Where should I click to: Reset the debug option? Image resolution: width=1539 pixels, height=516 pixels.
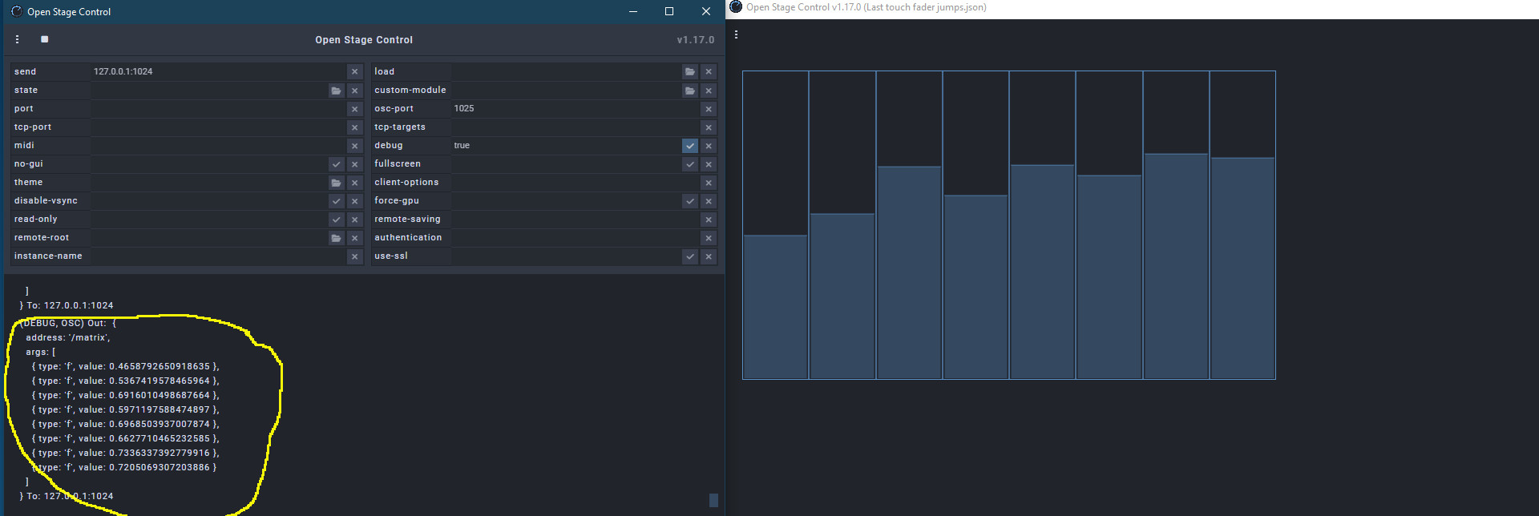pyautogui.click(x=709, y=146)
